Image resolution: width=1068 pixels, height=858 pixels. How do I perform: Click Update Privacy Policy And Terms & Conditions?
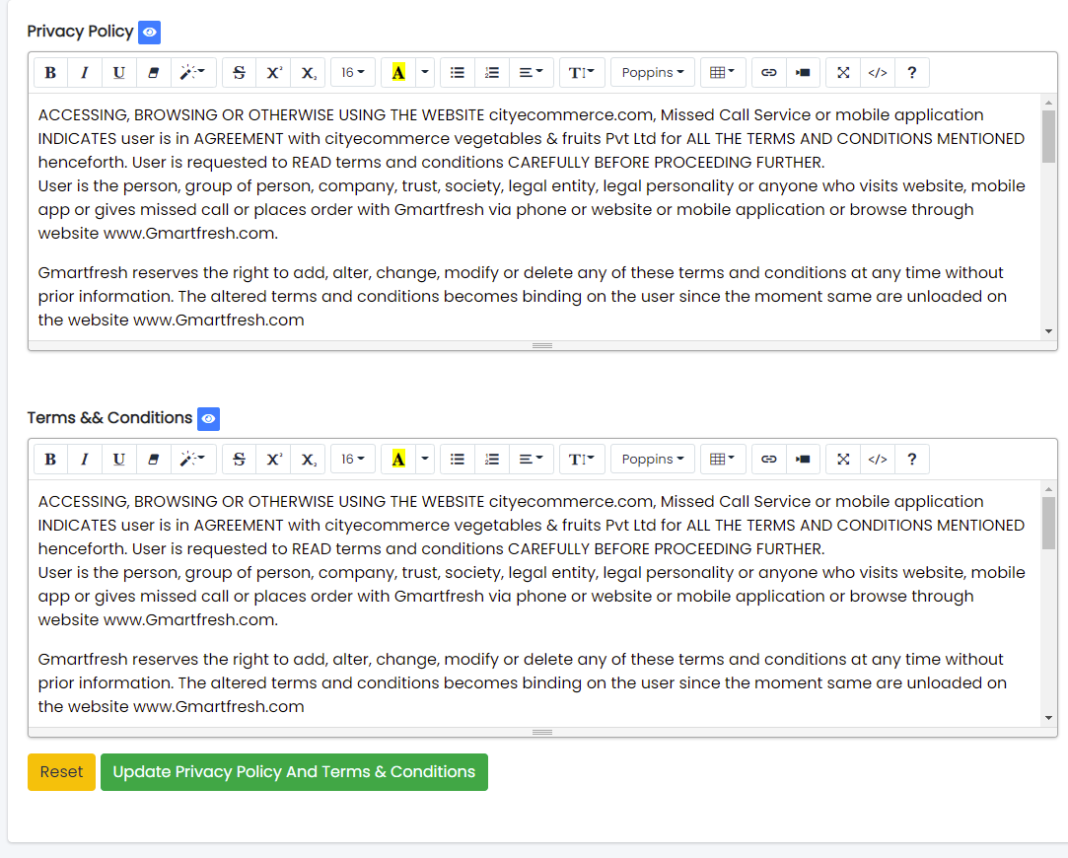[x=294, y=772]
